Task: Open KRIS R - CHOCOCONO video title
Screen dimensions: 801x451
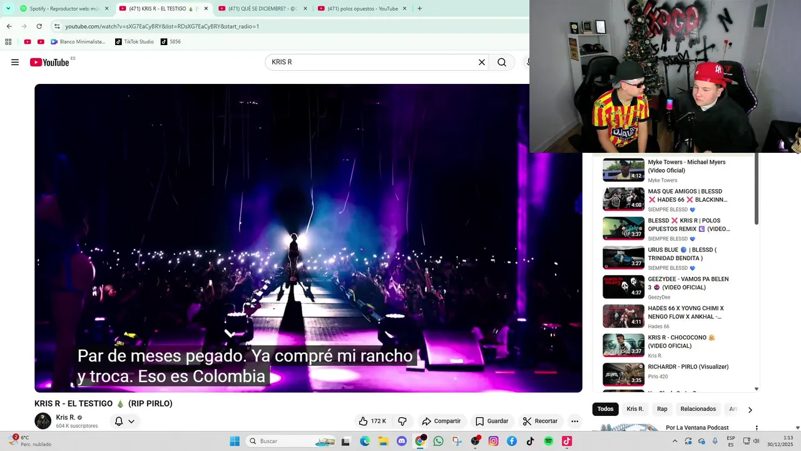Action: click(681, 341)
